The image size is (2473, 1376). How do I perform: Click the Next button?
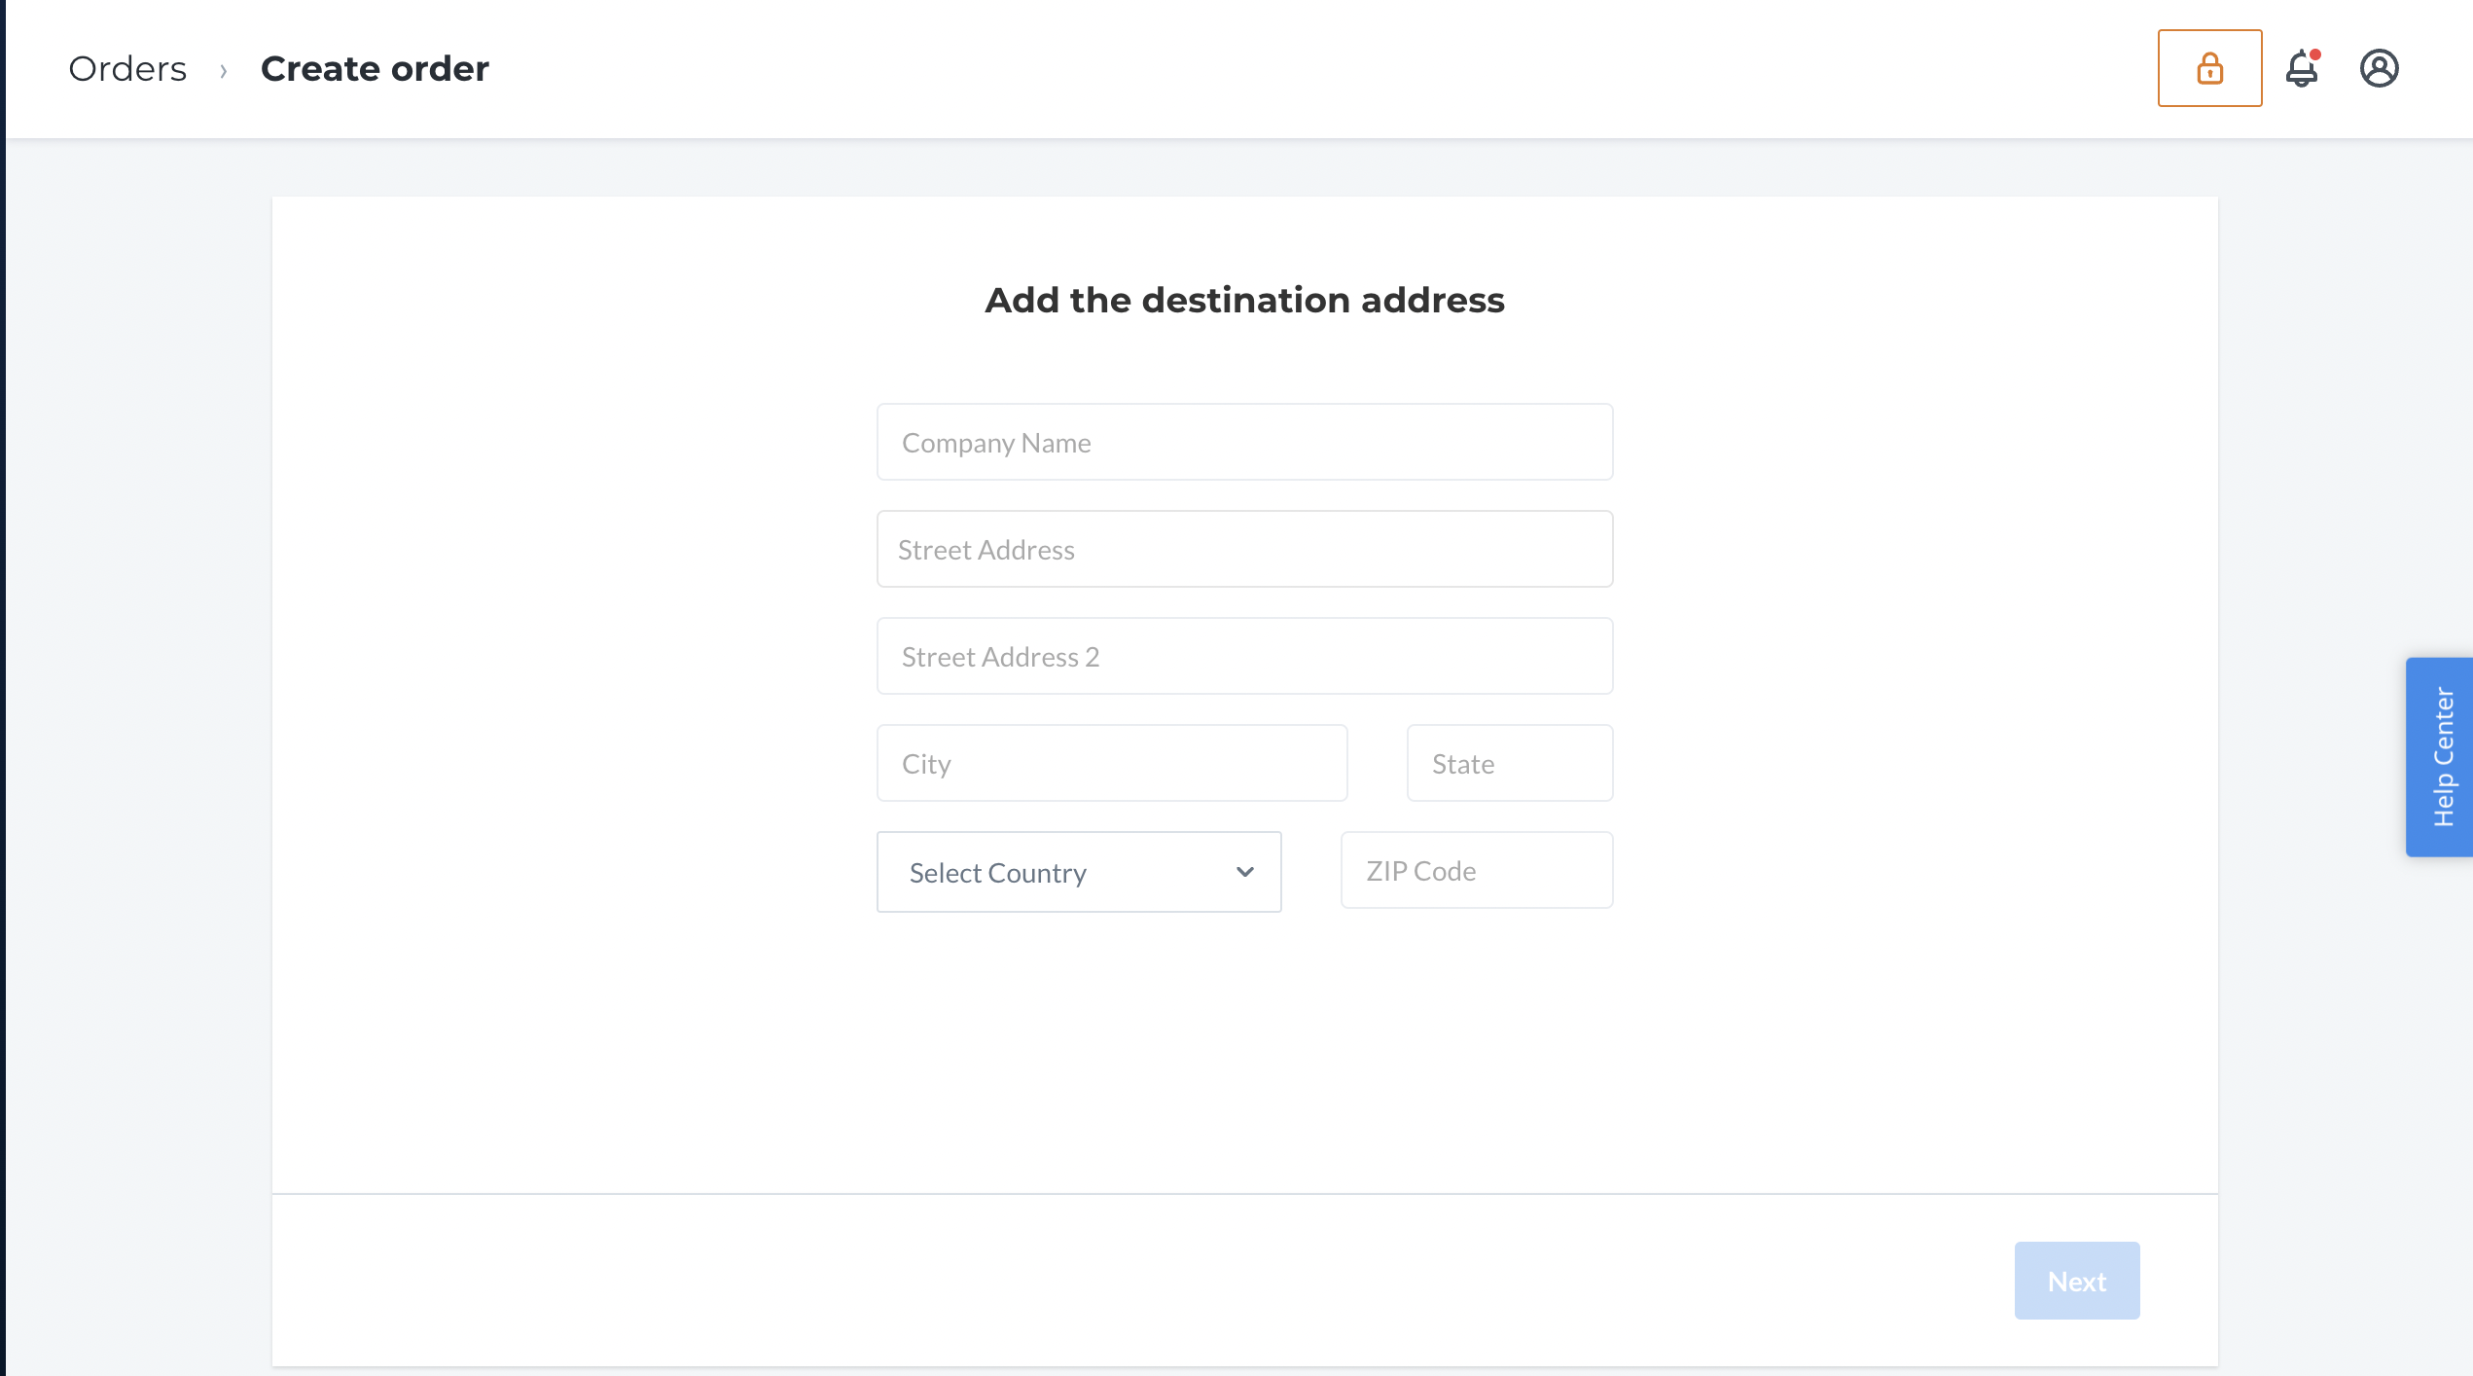pos(2076,1281)
